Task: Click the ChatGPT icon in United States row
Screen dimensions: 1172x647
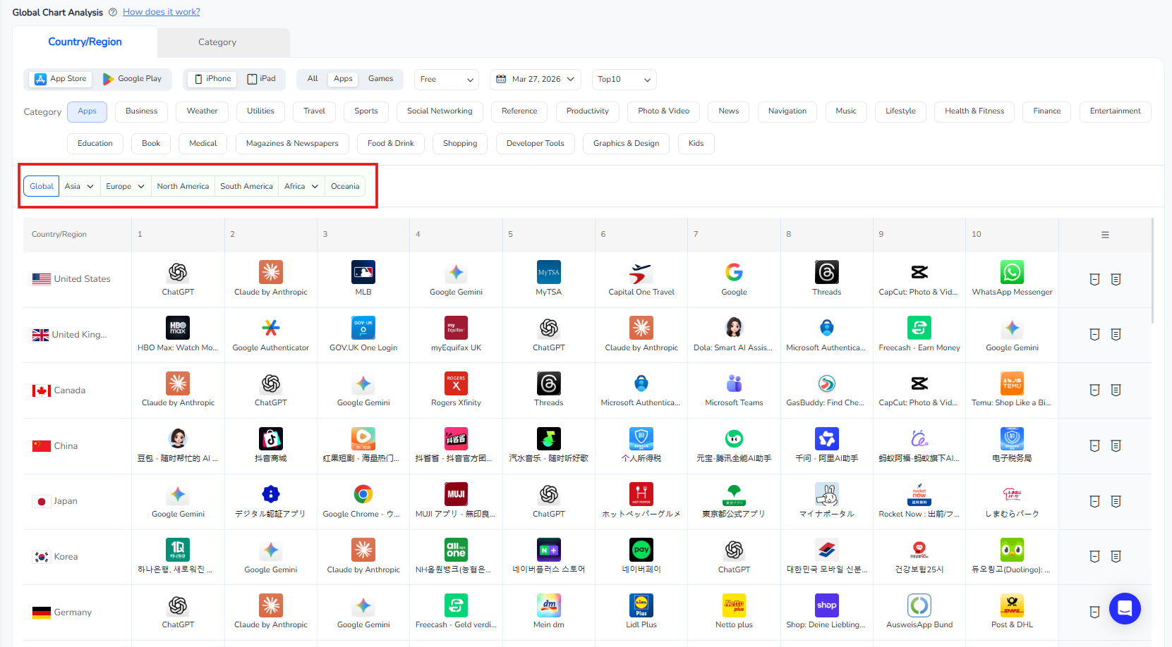Action: click(x=178, y=273)
